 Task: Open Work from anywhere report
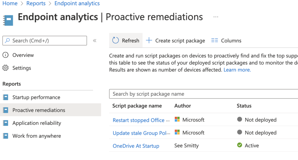pos(37,136)
